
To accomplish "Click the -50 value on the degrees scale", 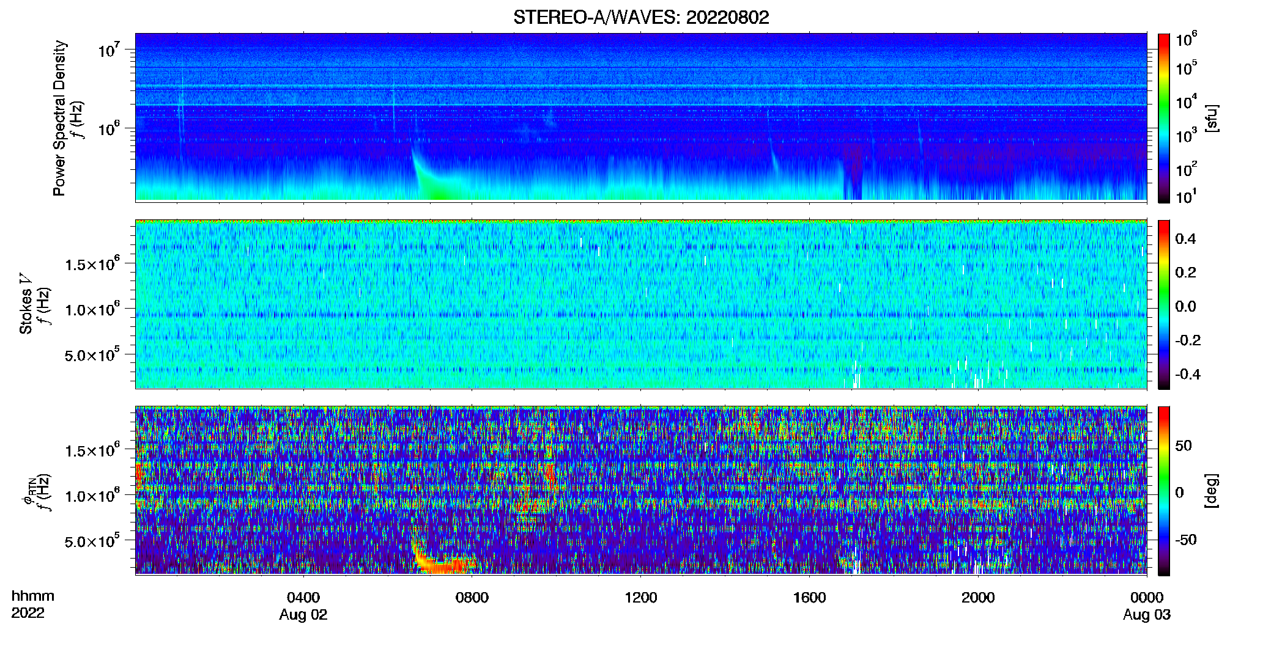I will click(x=1185, y=540).
